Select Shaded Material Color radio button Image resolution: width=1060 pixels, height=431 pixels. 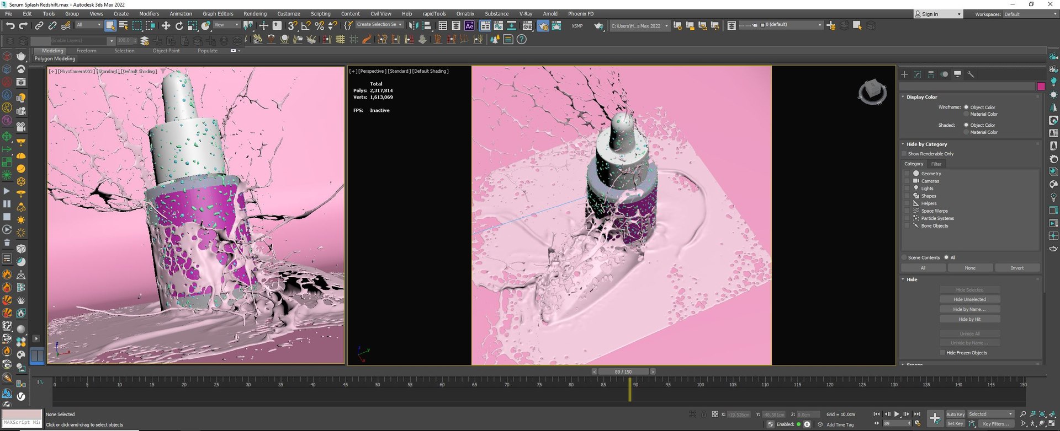(966, 132)
